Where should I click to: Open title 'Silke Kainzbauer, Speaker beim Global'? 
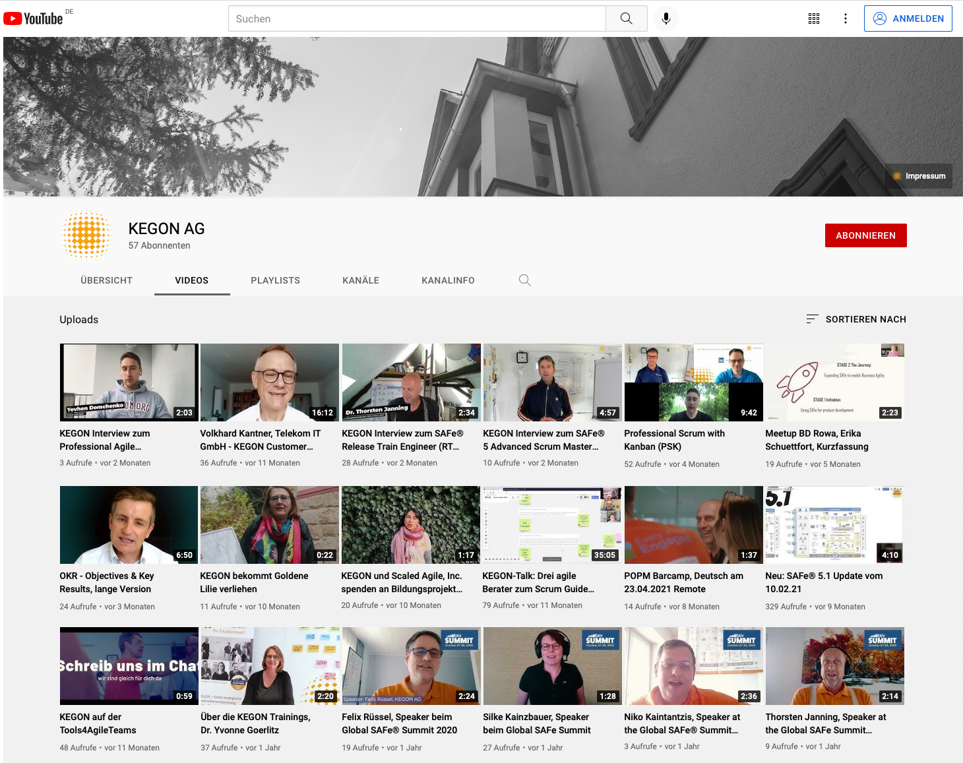pyautogui.click(x=537, y=723)
